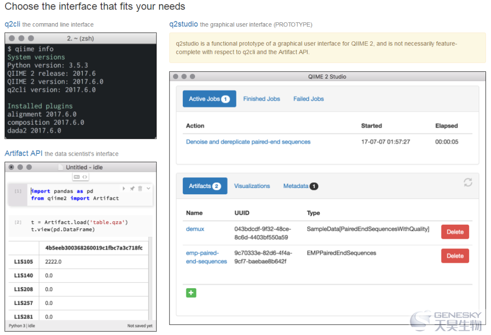Click the QIIME 2 Studio window title
Viewport: 491px width, 335px height.
click(327, 76)
